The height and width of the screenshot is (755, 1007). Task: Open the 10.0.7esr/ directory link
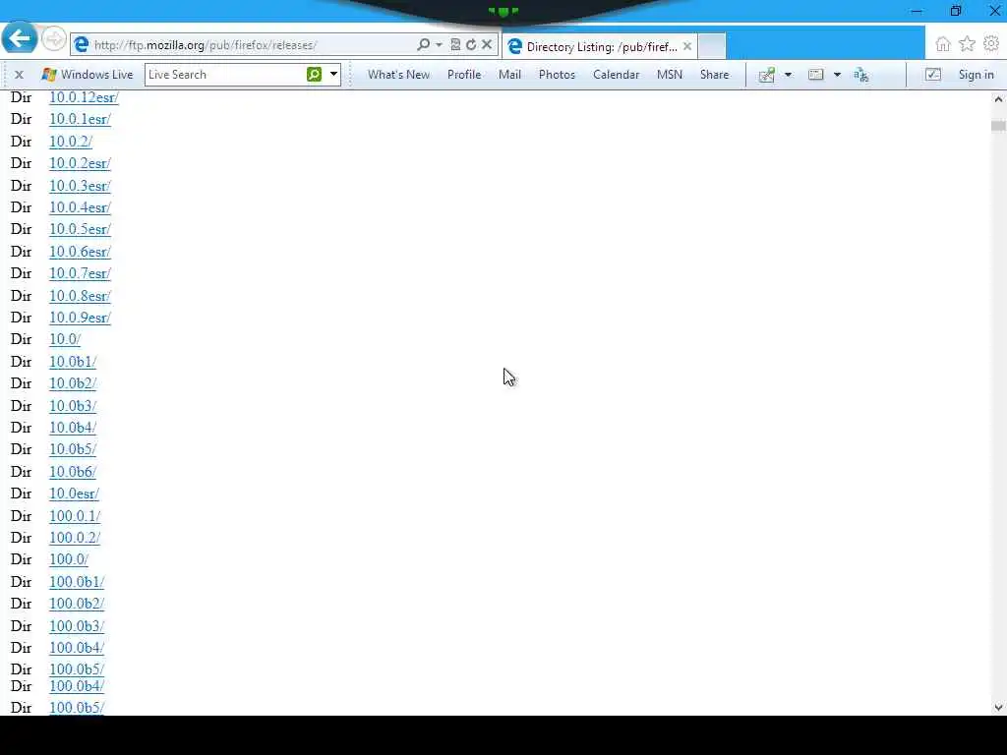(80, 273)
